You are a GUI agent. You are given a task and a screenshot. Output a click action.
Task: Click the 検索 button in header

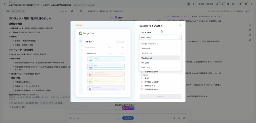[210, 4]
